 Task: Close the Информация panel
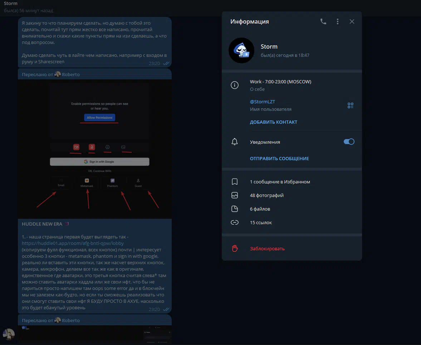pos(352,22)
